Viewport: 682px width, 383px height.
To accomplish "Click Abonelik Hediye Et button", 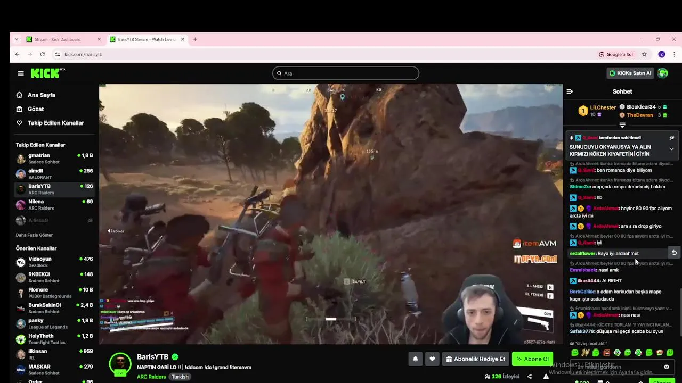I will [x=475, y=359].
